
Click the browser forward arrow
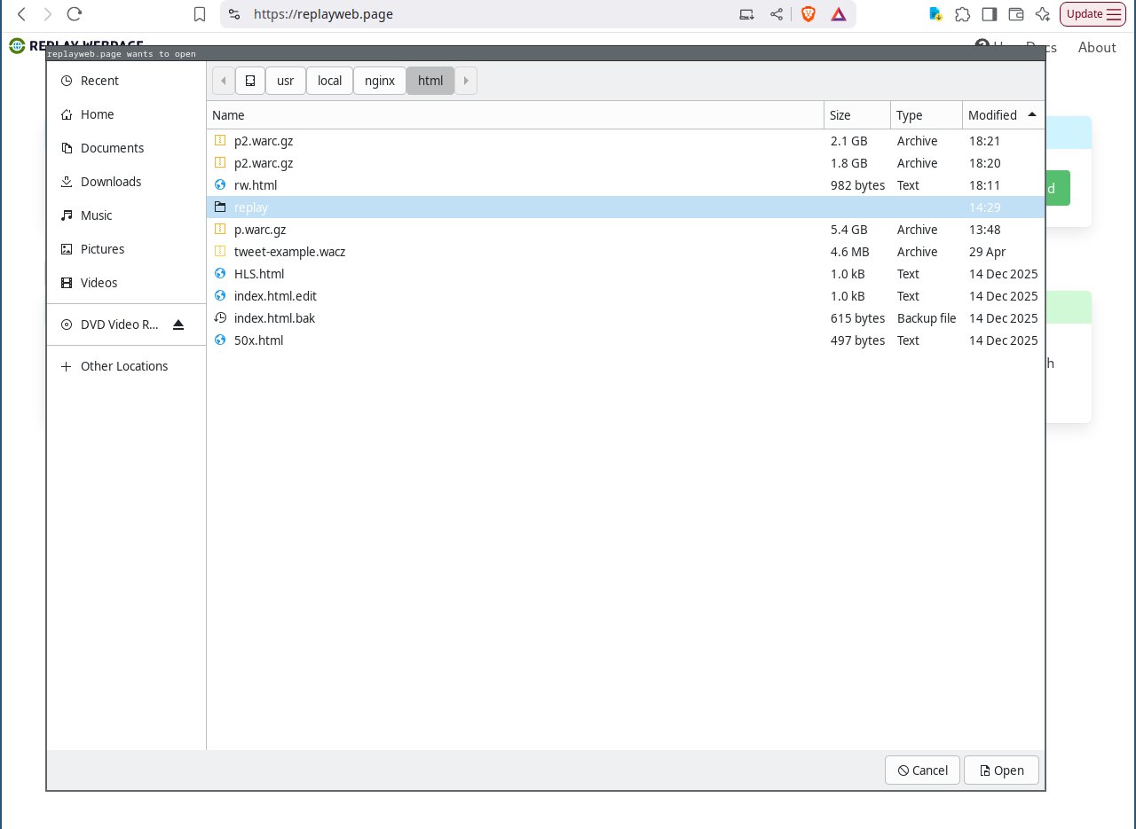pyautogui.click(x=48, y=14)
